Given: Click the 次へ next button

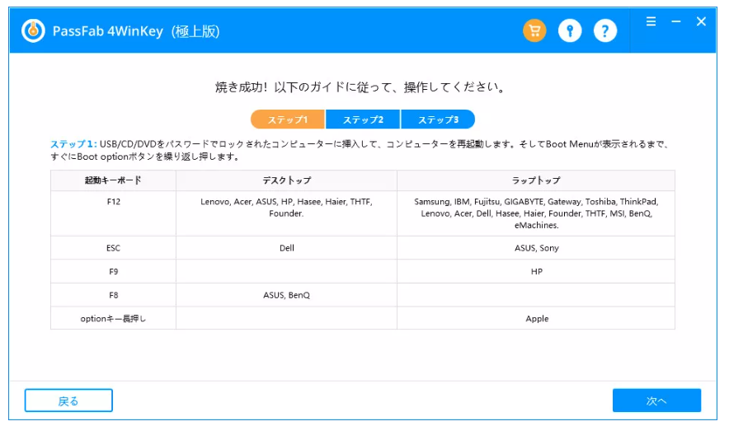Looking at the screenshot, I should pyautogui.click(x=656, y=400).
